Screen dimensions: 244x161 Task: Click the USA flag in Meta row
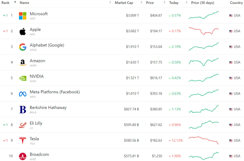tap(231, 94)
